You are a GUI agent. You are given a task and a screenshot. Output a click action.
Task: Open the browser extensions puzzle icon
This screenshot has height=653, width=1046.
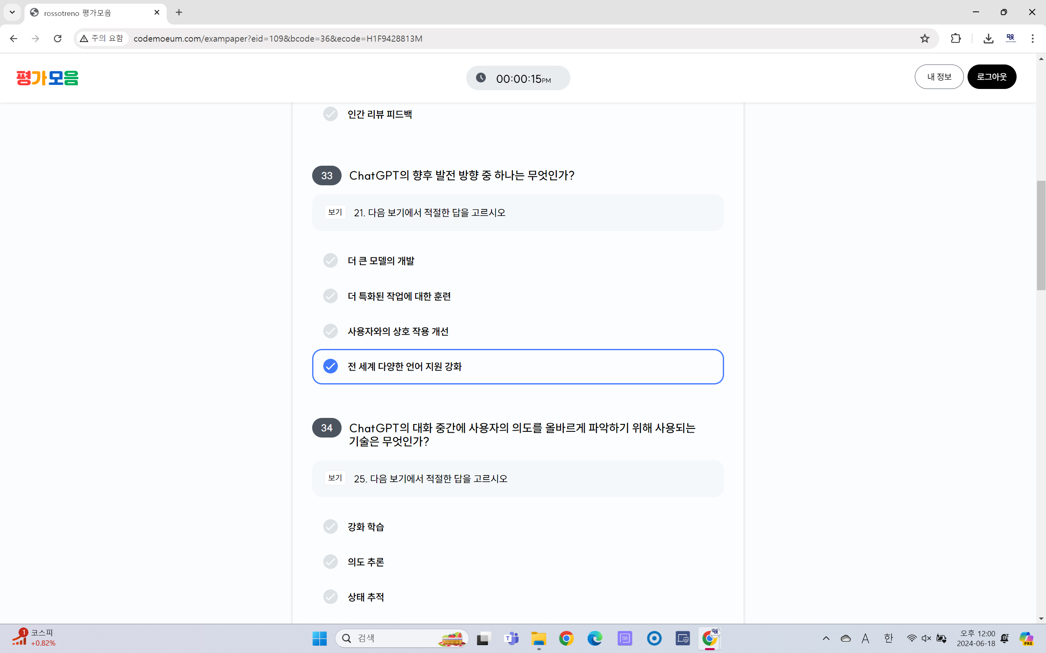(x=956, y=38)
